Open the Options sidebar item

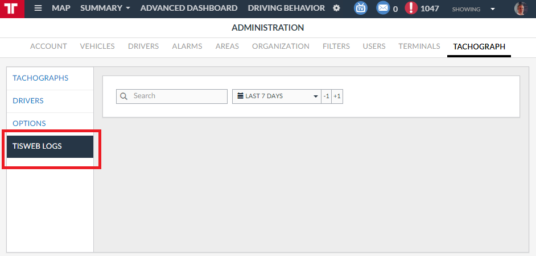tap(29, 124)
